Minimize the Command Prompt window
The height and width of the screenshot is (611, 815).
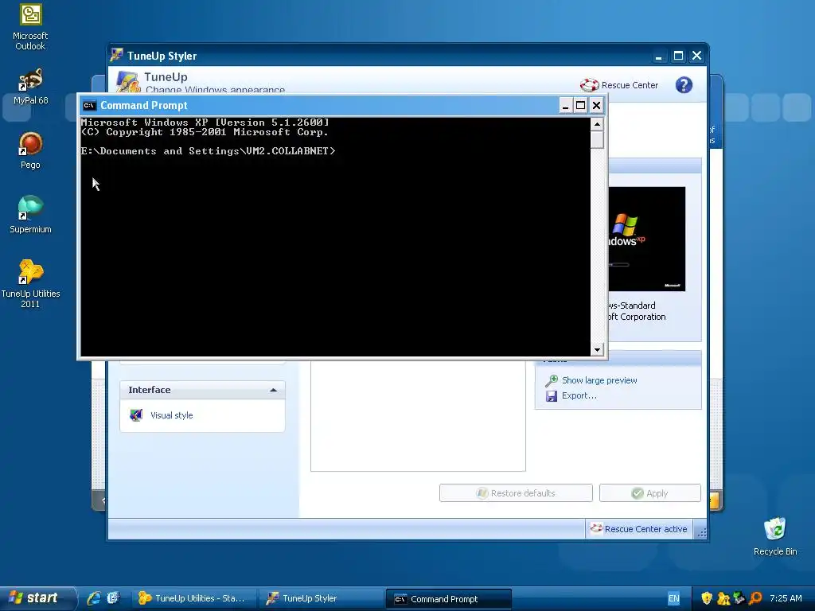pos(566,106)
